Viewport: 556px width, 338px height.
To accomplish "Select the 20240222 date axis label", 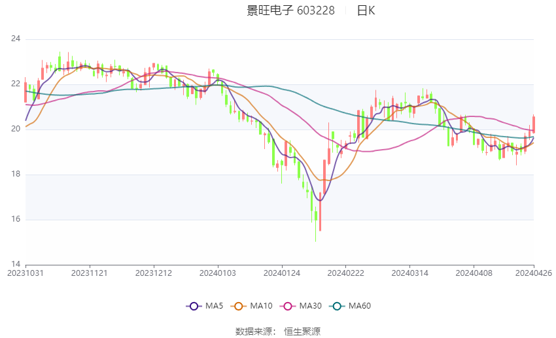I will pos(345,272).
